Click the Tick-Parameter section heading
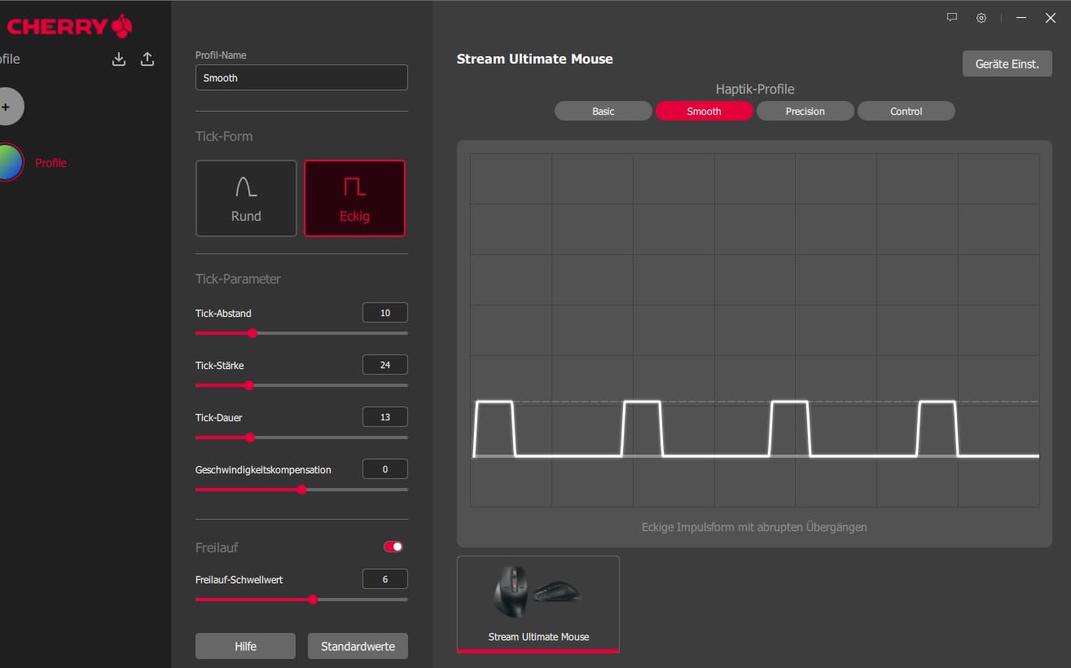The image size is (1071, 668). coord(238,279)
